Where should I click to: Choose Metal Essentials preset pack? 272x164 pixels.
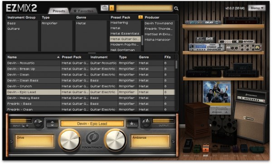(x=125, y=33)
